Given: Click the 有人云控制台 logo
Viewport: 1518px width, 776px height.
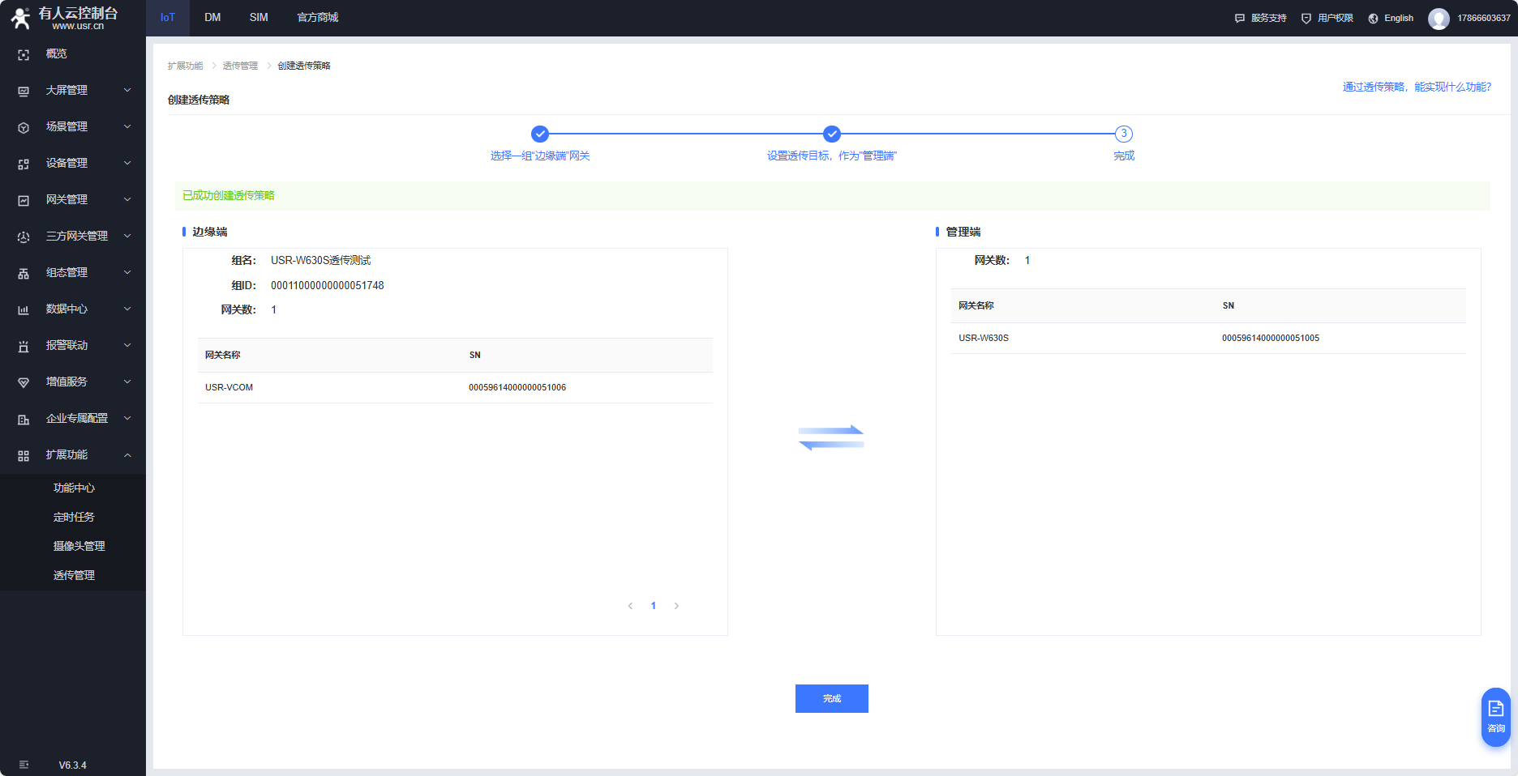Looking at the screenshot, I should click(x=65, y=18).
